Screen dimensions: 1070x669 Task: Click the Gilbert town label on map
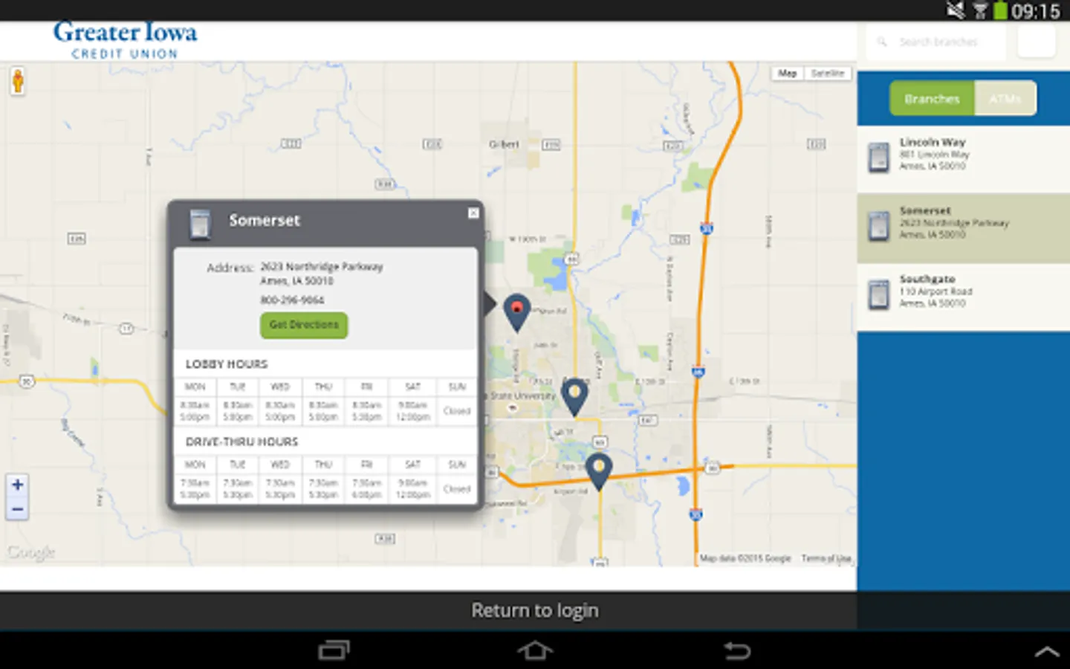(x=504, y=144)
